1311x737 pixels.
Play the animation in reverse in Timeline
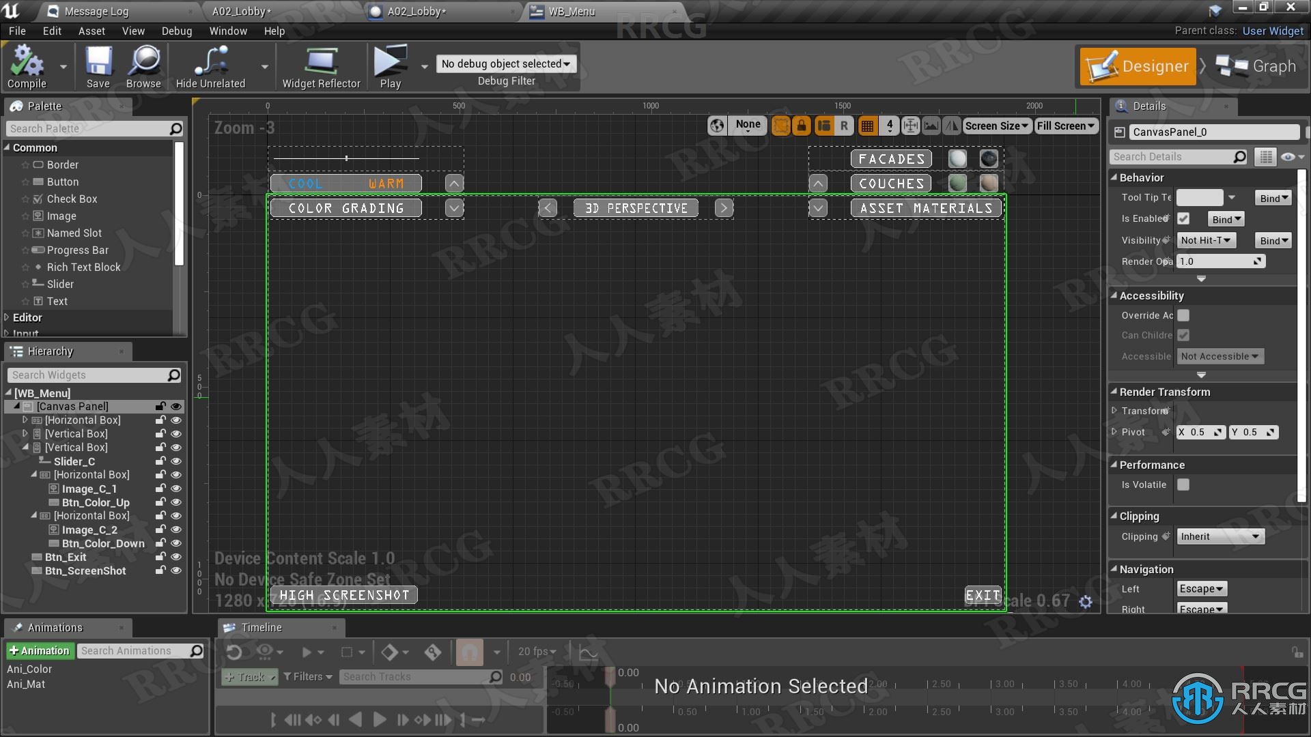[355, 719]
